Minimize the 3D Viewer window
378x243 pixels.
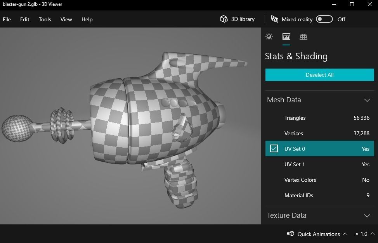click(x=334, y=4)
